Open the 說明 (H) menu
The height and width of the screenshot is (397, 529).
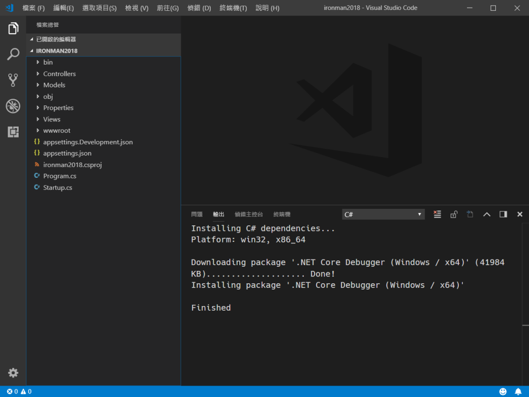(268, 8)
